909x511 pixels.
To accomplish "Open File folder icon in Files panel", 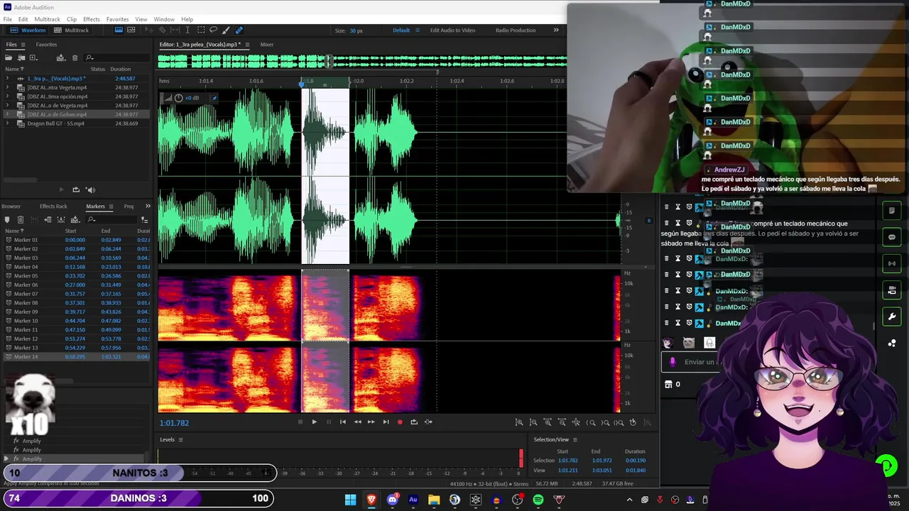I will pyautogui.click(x=9, y=57).
